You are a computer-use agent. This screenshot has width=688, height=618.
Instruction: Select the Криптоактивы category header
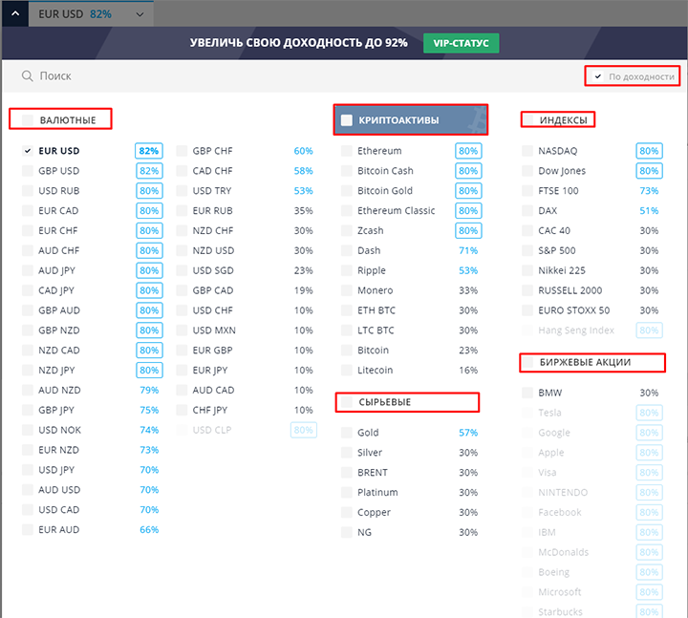tap(411, 120)
